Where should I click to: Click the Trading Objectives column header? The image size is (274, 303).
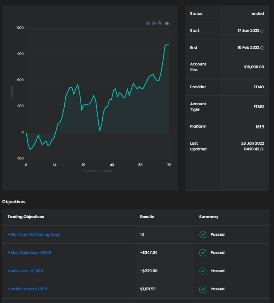[x=26, y=217]
